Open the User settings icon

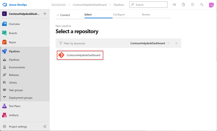(202, 5)
